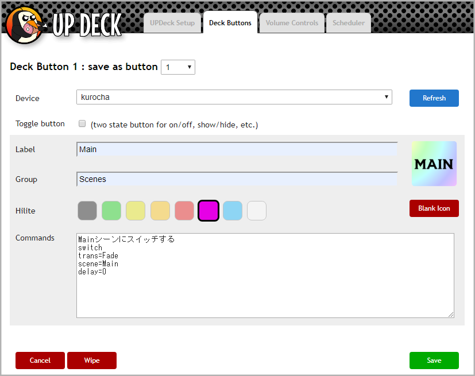Click the two state button description text
This screenshot has height=376, width=475.
tap(174, 125)
